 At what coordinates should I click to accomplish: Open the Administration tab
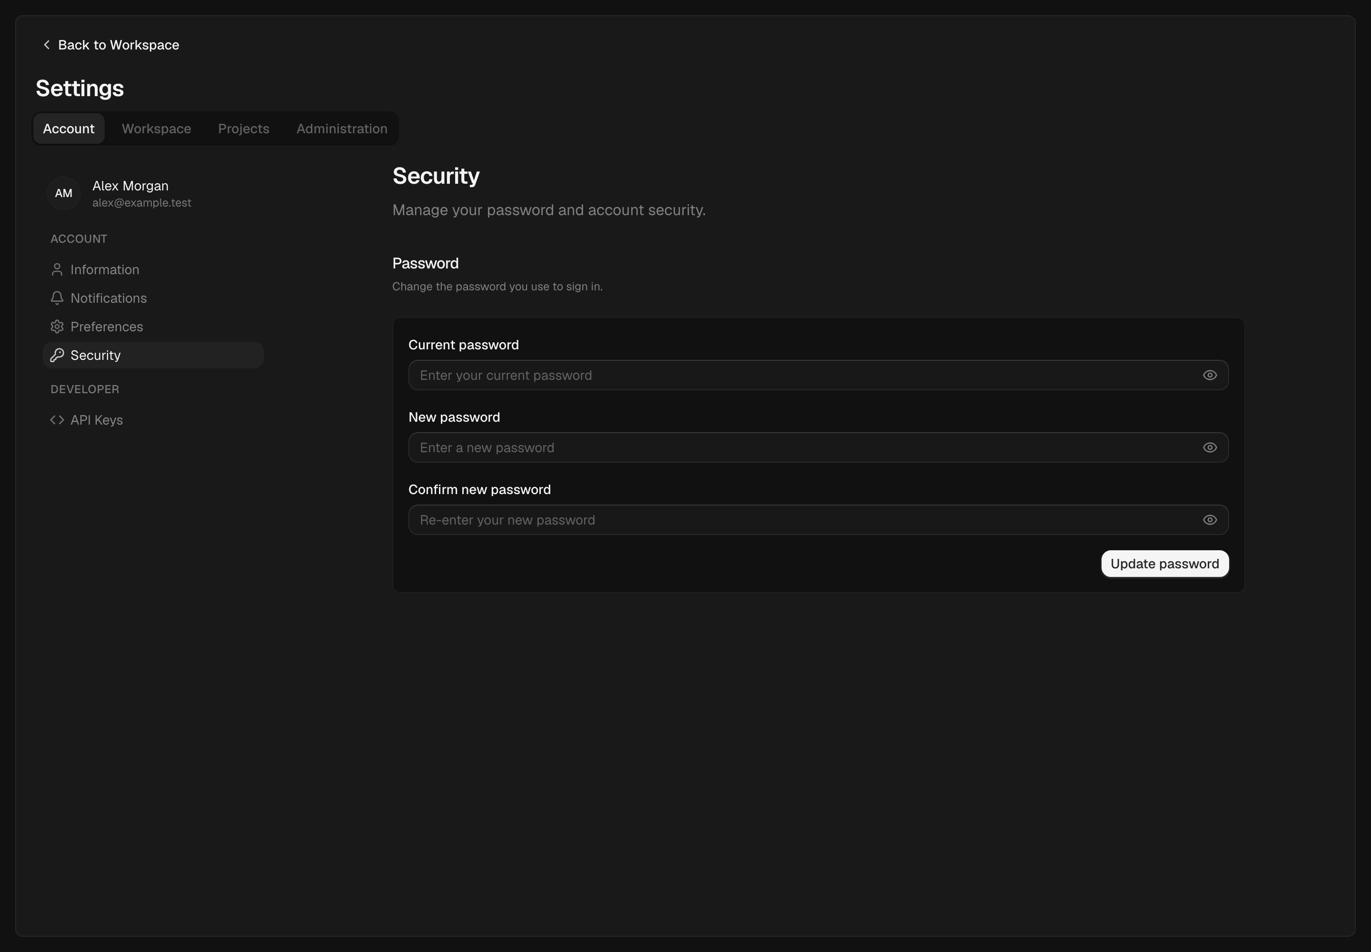tap(342, 129)
